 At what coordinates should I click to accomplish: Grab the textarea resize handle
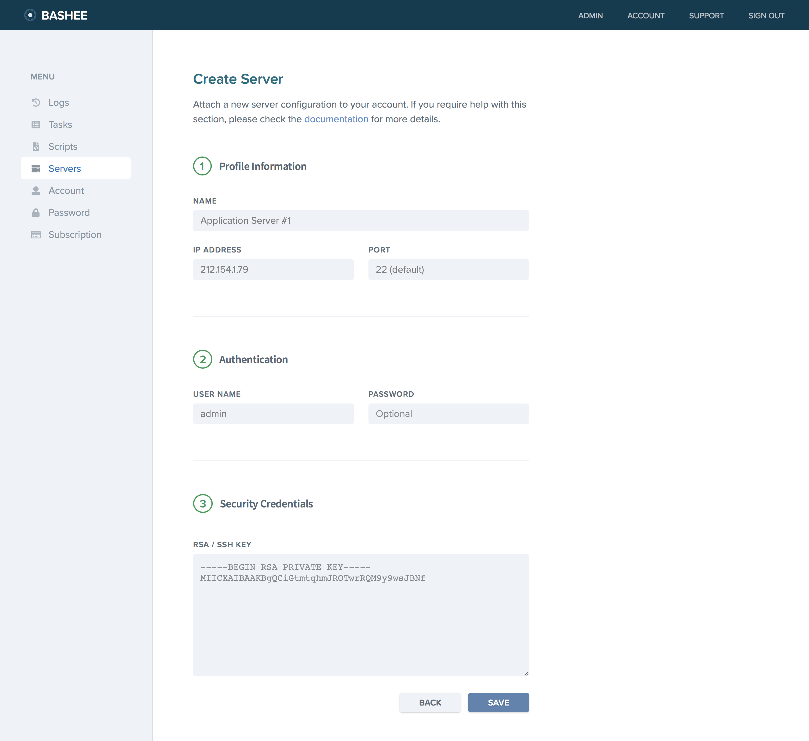(526, 673)
